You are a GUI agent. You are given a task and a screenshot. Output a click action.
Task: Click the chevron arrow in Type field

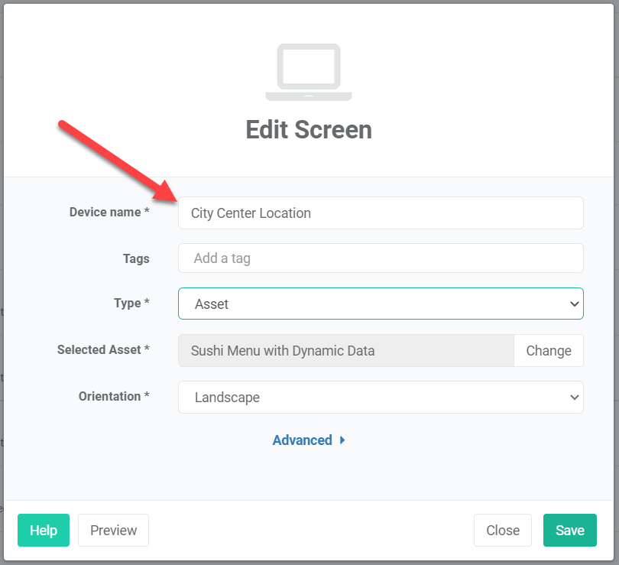575,304
